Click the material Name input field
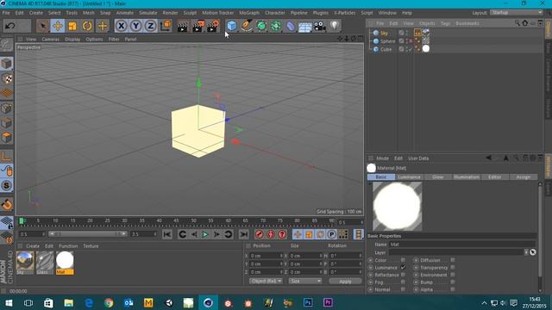The image size is (552, 310). coord(462,245)
